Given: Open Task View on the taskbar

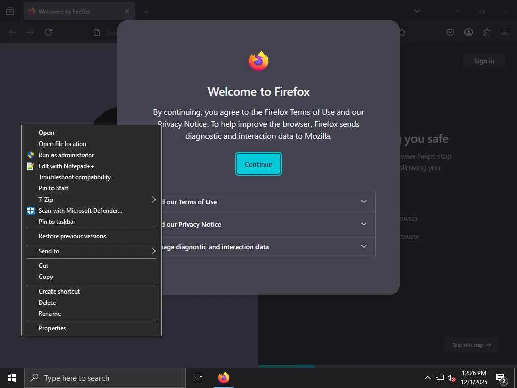Looking at the screenshot, I should click(x=197, y=378).
